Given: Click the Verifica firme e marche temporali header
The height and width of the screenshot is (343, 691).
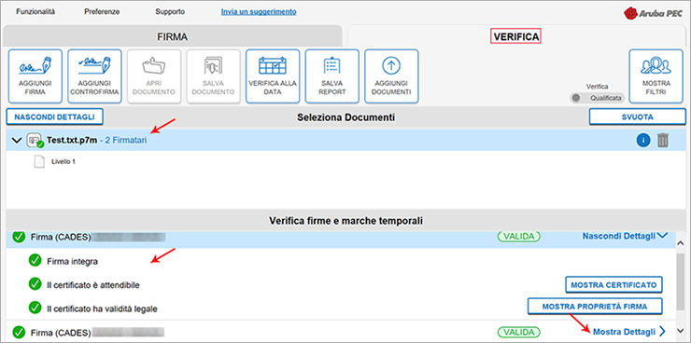Looking at the screenshot, I should [x=345, y=220].
